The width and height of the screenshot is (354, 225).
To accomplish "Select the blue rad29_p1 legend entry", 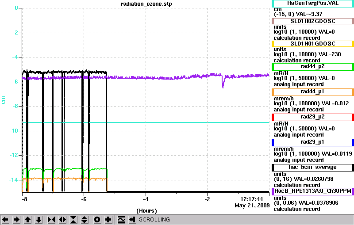I will pos(313,142).
